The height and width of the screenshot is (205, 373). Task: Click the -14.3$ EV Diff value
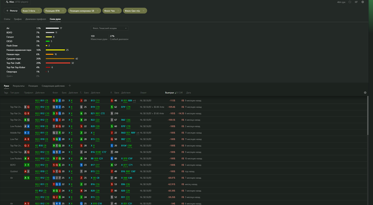pos(181,113)
